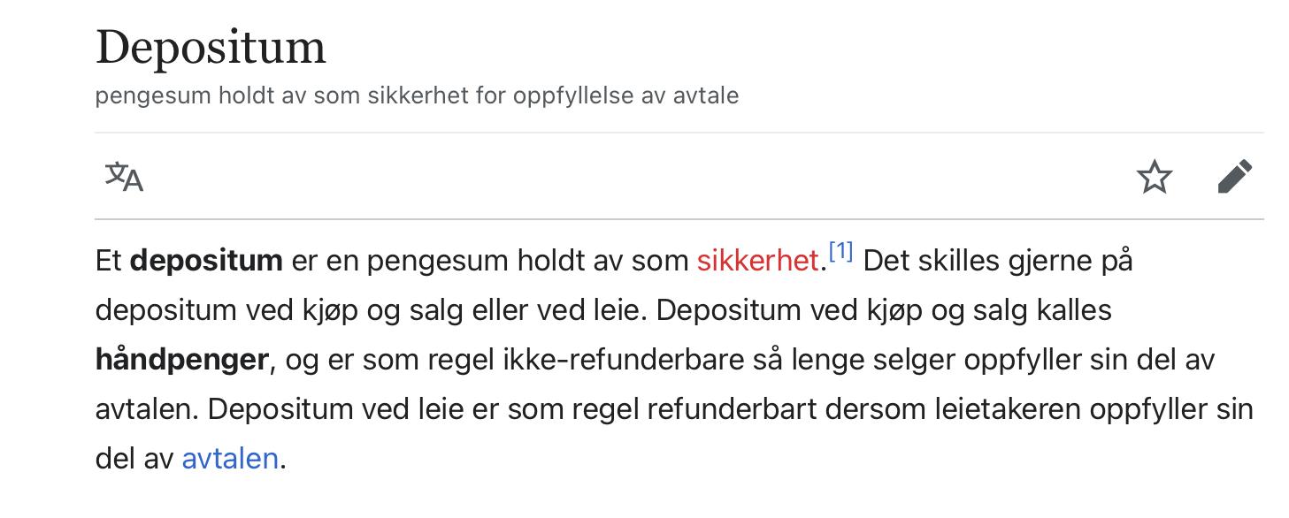This screenshot has width=1289, height=518.
Task: Click the bold term "håndpenger"
Action: click(x=181, y=361)
